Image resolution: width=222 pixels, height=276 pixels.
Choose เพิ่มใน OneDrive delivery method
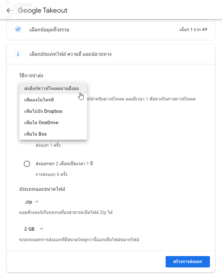click(x=41, y=123)
